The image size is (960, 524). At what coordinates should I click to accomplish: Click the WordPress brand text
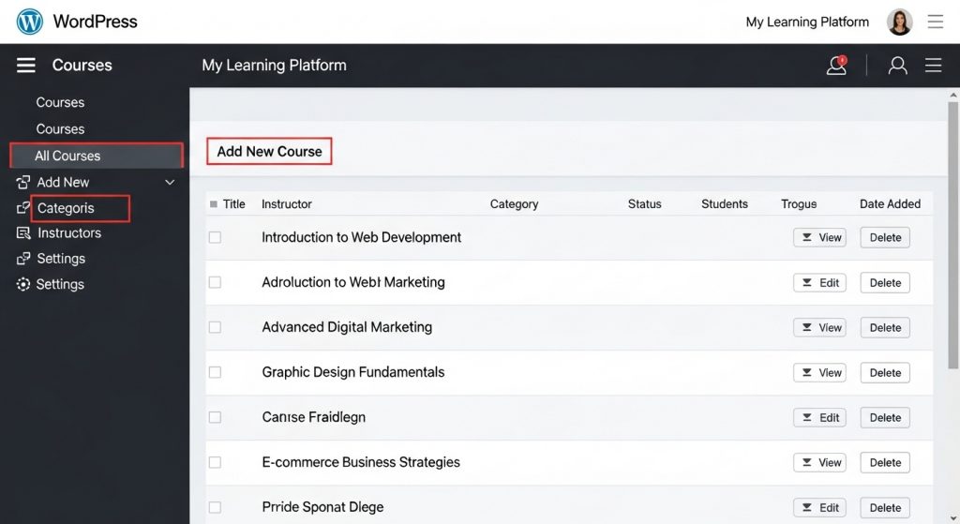(95, 22)
